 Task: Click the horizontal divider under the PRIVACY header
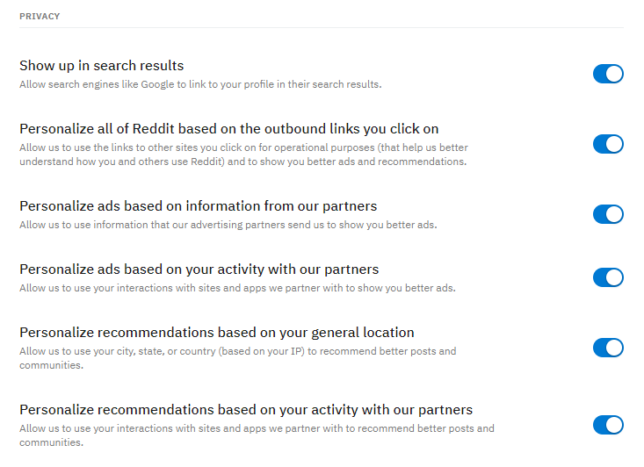coord(322,28)
